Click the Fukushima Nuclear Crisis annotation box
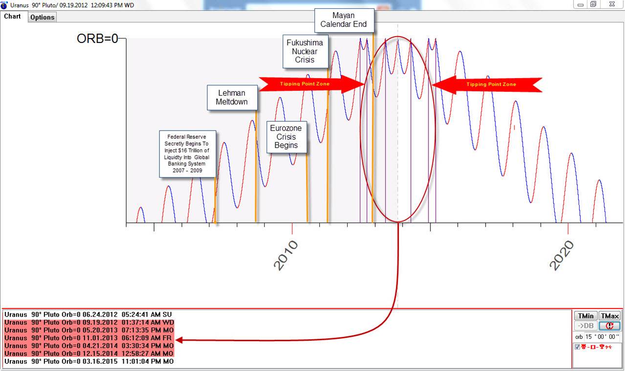This screenshot has width=625, height=371. 305,51
